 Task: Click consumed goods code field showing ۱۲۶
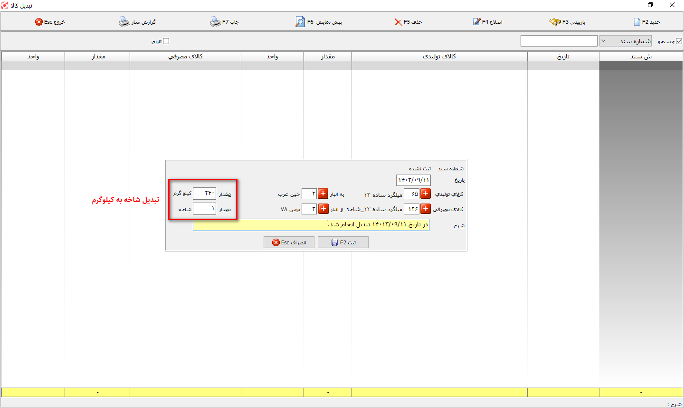[411, 209]
